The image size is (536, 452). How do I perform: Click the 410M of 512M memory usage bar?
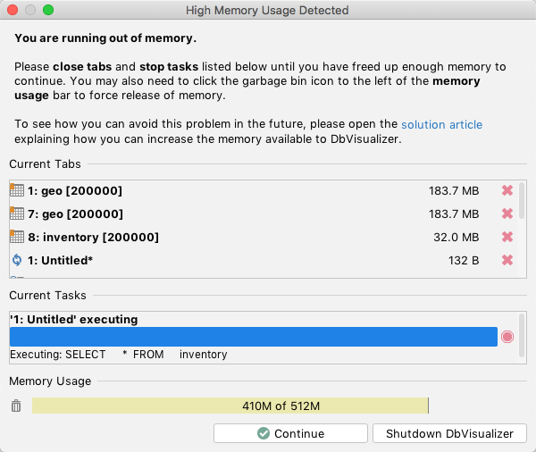click(230, 406)
